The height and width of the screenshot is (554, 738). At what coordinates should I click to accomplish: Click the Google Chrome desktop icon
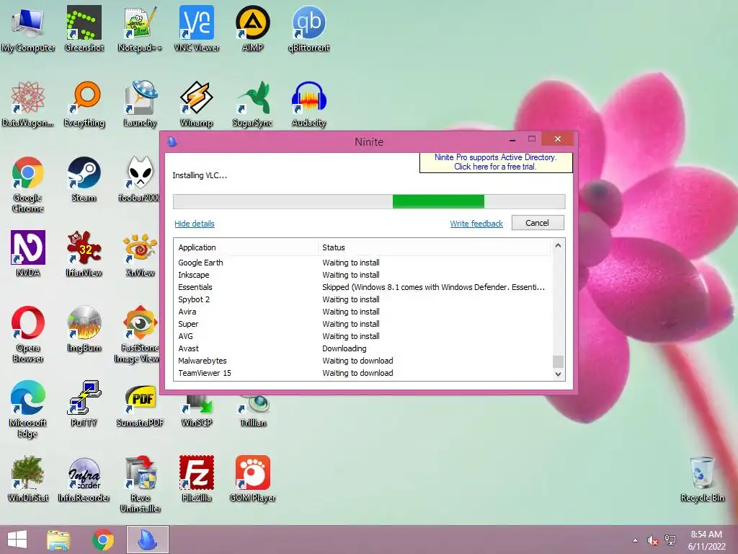click(x=28, y=184)
